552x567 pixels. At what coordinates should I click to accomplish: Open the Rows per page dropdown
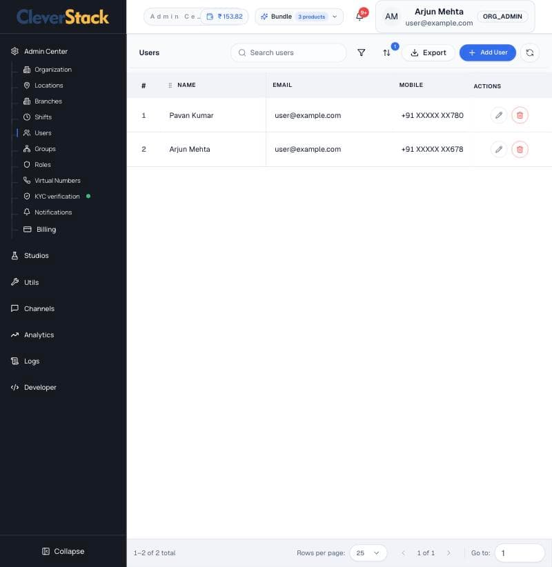pos(368,553)
